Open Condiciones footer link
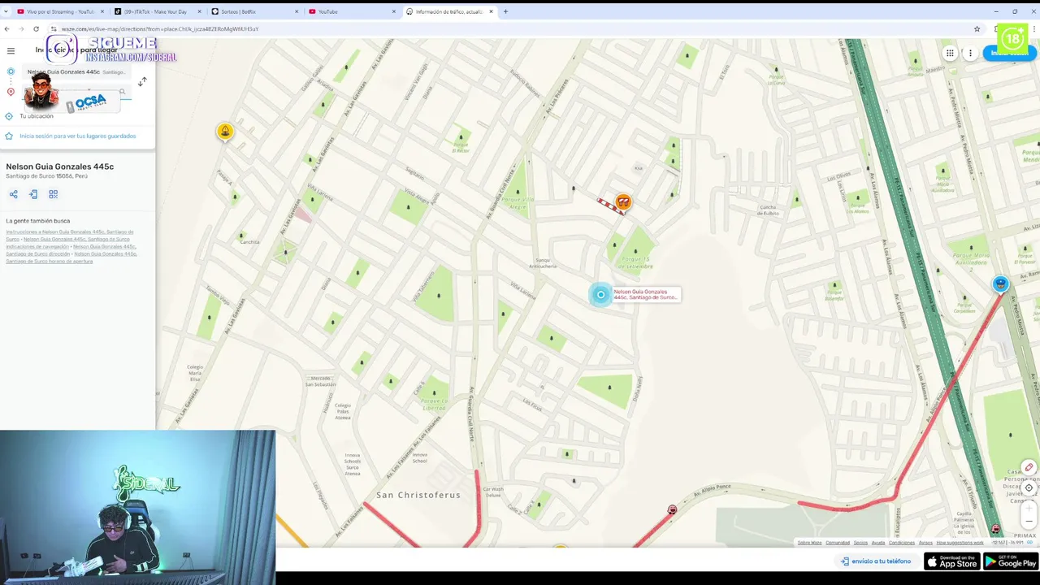Image resolution: width=1040 pixels, height=585 pixels. pos(902,543)
